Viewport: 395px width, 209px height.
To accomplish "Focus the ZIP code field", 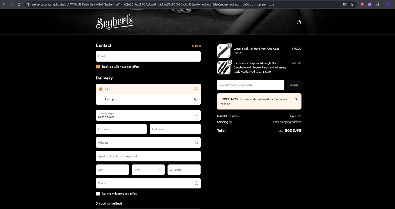I will pos(184,170).
